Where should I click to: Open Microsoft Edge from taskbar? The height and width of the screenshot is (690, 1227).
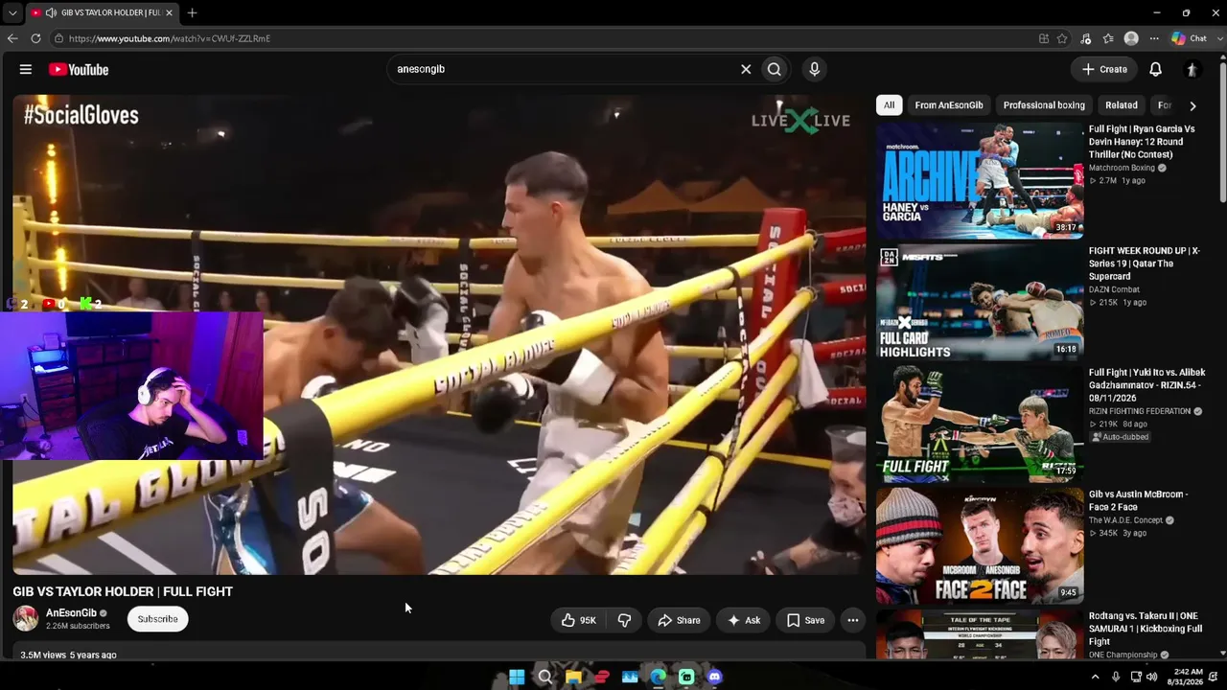click(658, 678)
